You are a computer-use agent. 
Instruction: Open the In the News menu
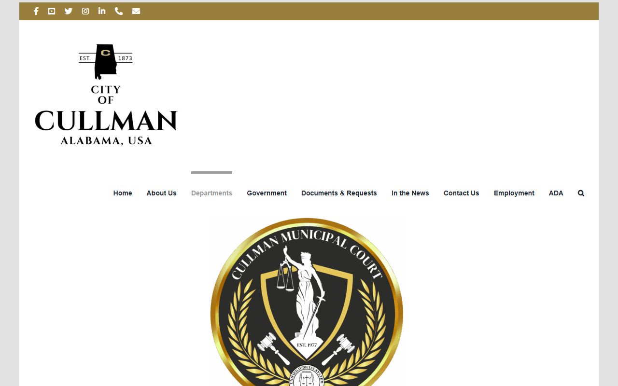(410, 193)
